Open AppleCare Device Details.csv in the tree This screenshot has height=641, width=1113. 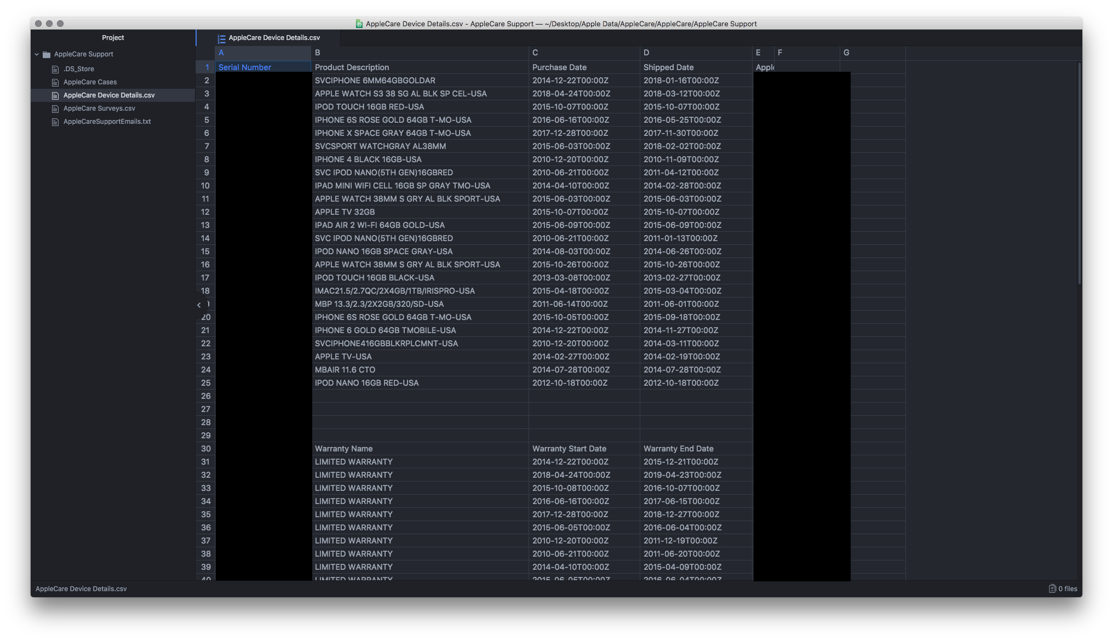pyautogui.click(x=108, y=95)
